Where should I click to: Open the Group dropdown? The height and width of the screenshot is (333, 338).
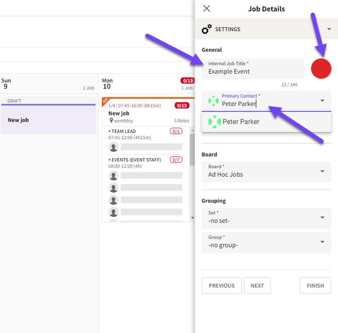(x=266, y=243)
